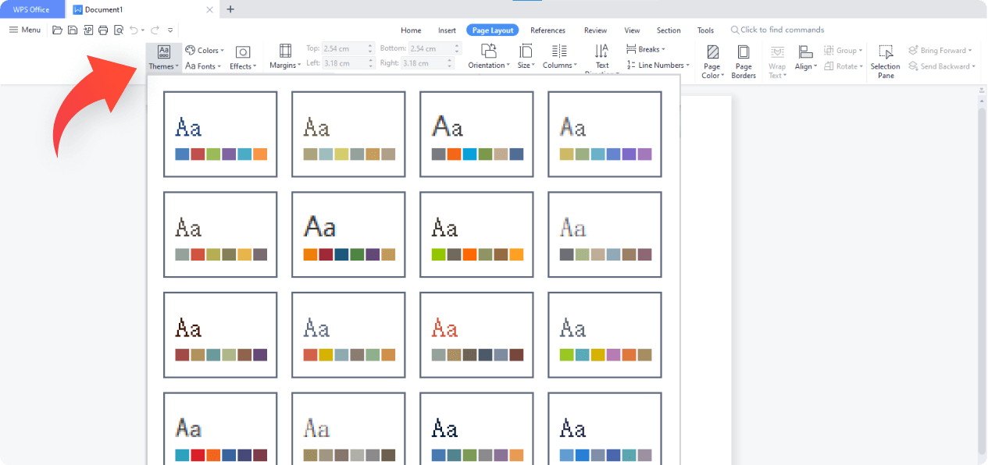Add a new tab with plus button

(x=230, y=9)
